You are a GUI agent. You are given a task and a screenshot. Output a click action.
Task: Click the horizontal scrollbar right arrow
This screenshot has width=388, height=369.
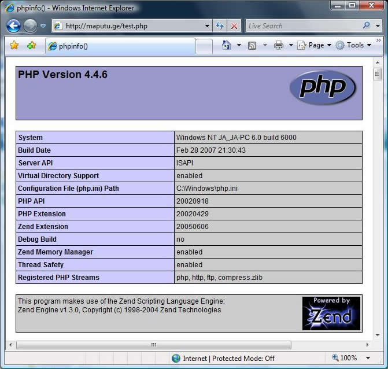tap(367, 345)
